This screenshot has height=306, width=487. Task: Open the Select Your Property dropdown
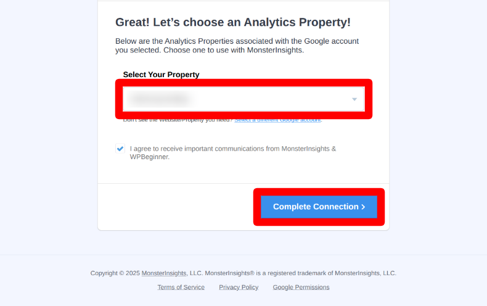point(243,99)
